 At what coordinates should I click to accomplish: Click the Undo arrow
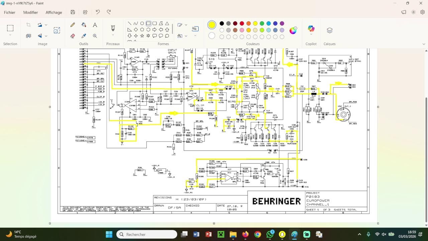tap(98, 12)
